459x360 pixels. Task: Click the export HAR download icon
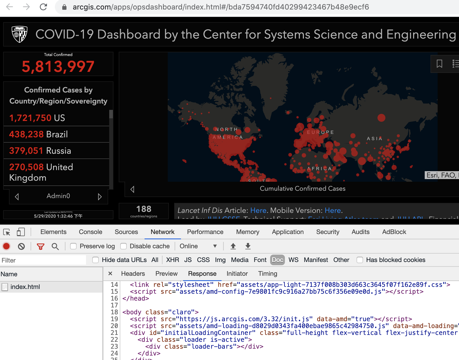248,246
